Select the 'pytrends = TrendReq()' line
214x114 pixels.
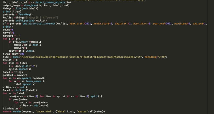click(x=18, y=14)
